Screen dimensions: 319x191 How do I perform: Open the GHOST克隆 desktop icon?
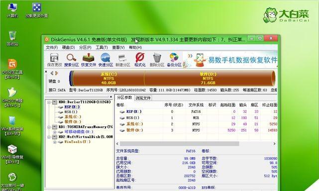[x=12, y=97]
